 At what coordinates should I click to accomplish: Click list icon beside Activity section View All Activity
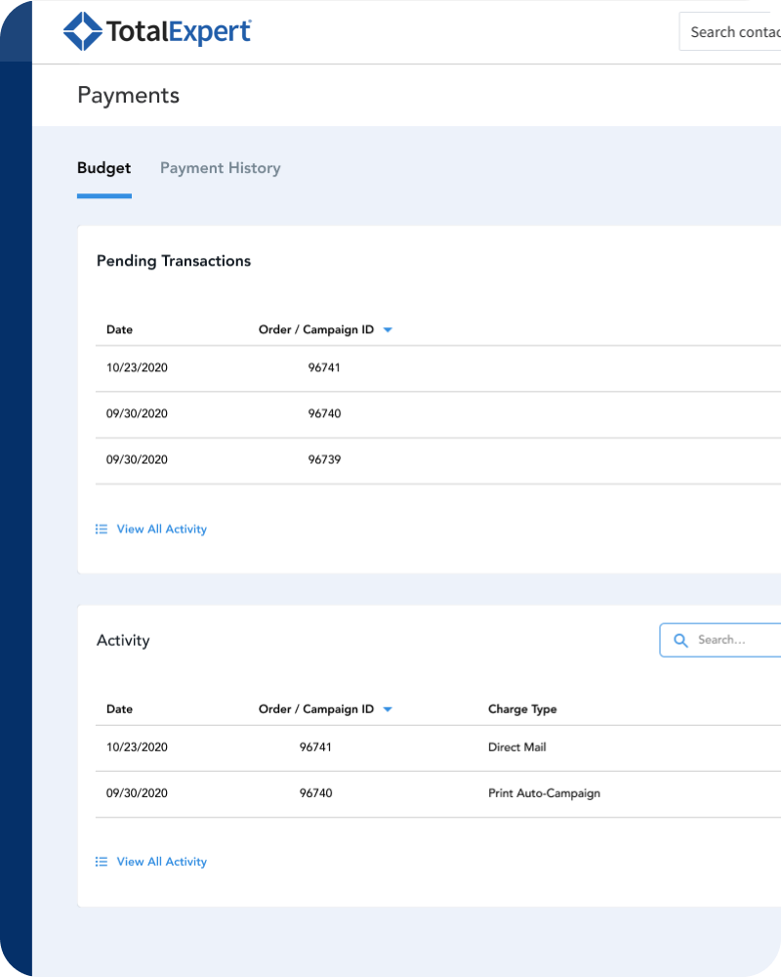pos(102,862)
